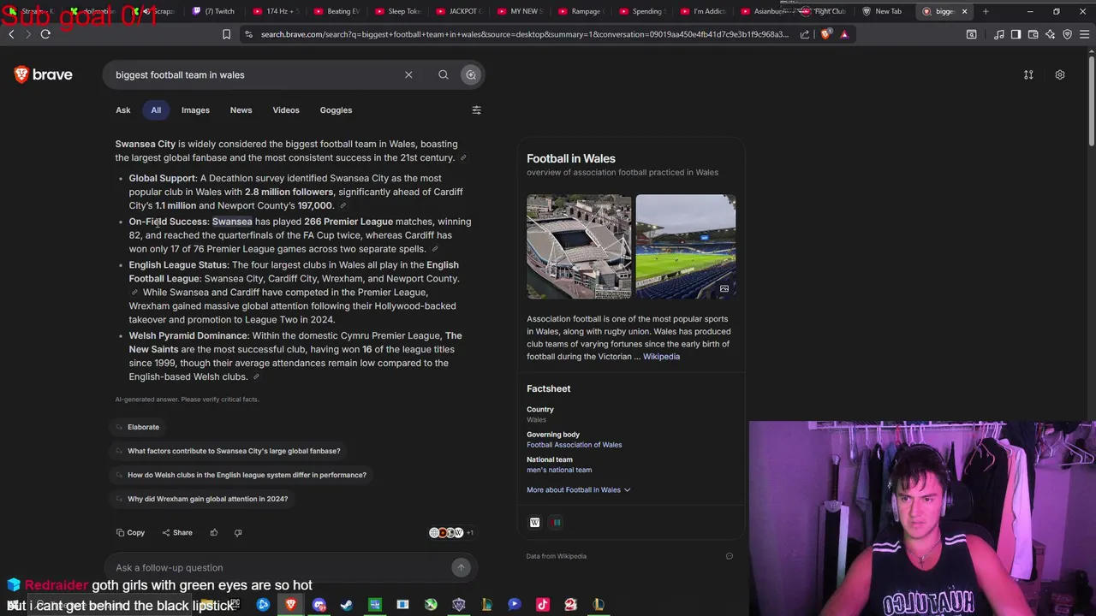Viewport: 1096px width, 616px height.
Task: Open the browser hamburger menu
Action: 1084,34
